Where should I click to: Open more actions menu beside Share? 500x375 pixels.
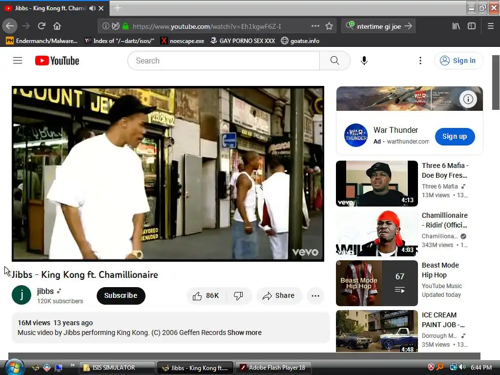point(315,295)
